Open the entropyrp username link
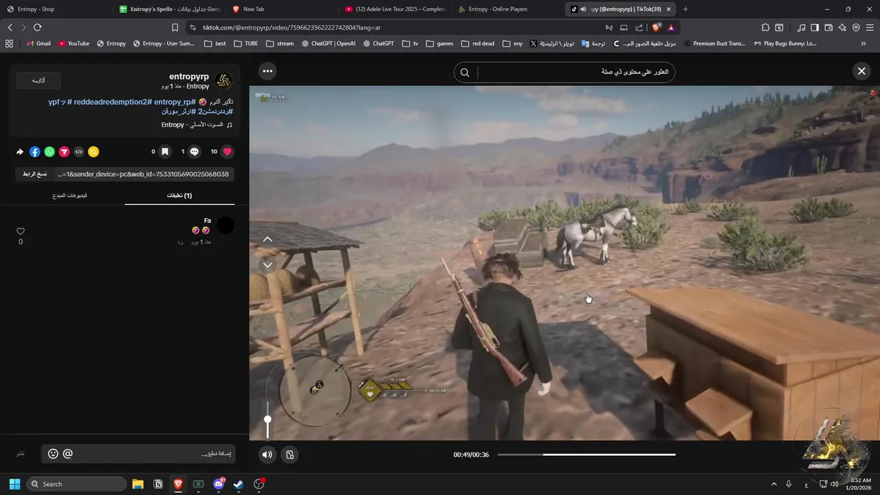This screenshot has width=880, height=495. coord(189,76)
